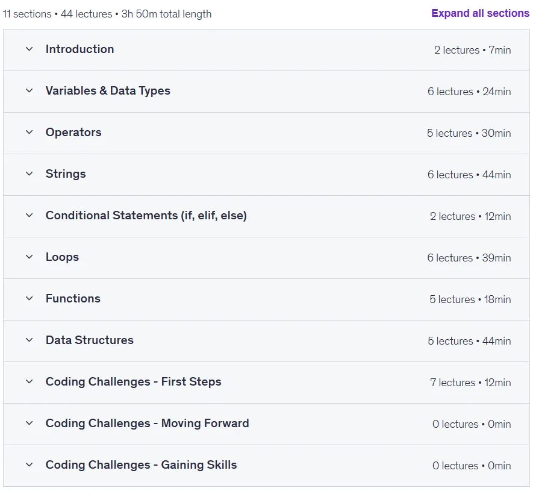Select the Data Structures heading
Viewport: 533px width, 491px height.
click(90, 340)
